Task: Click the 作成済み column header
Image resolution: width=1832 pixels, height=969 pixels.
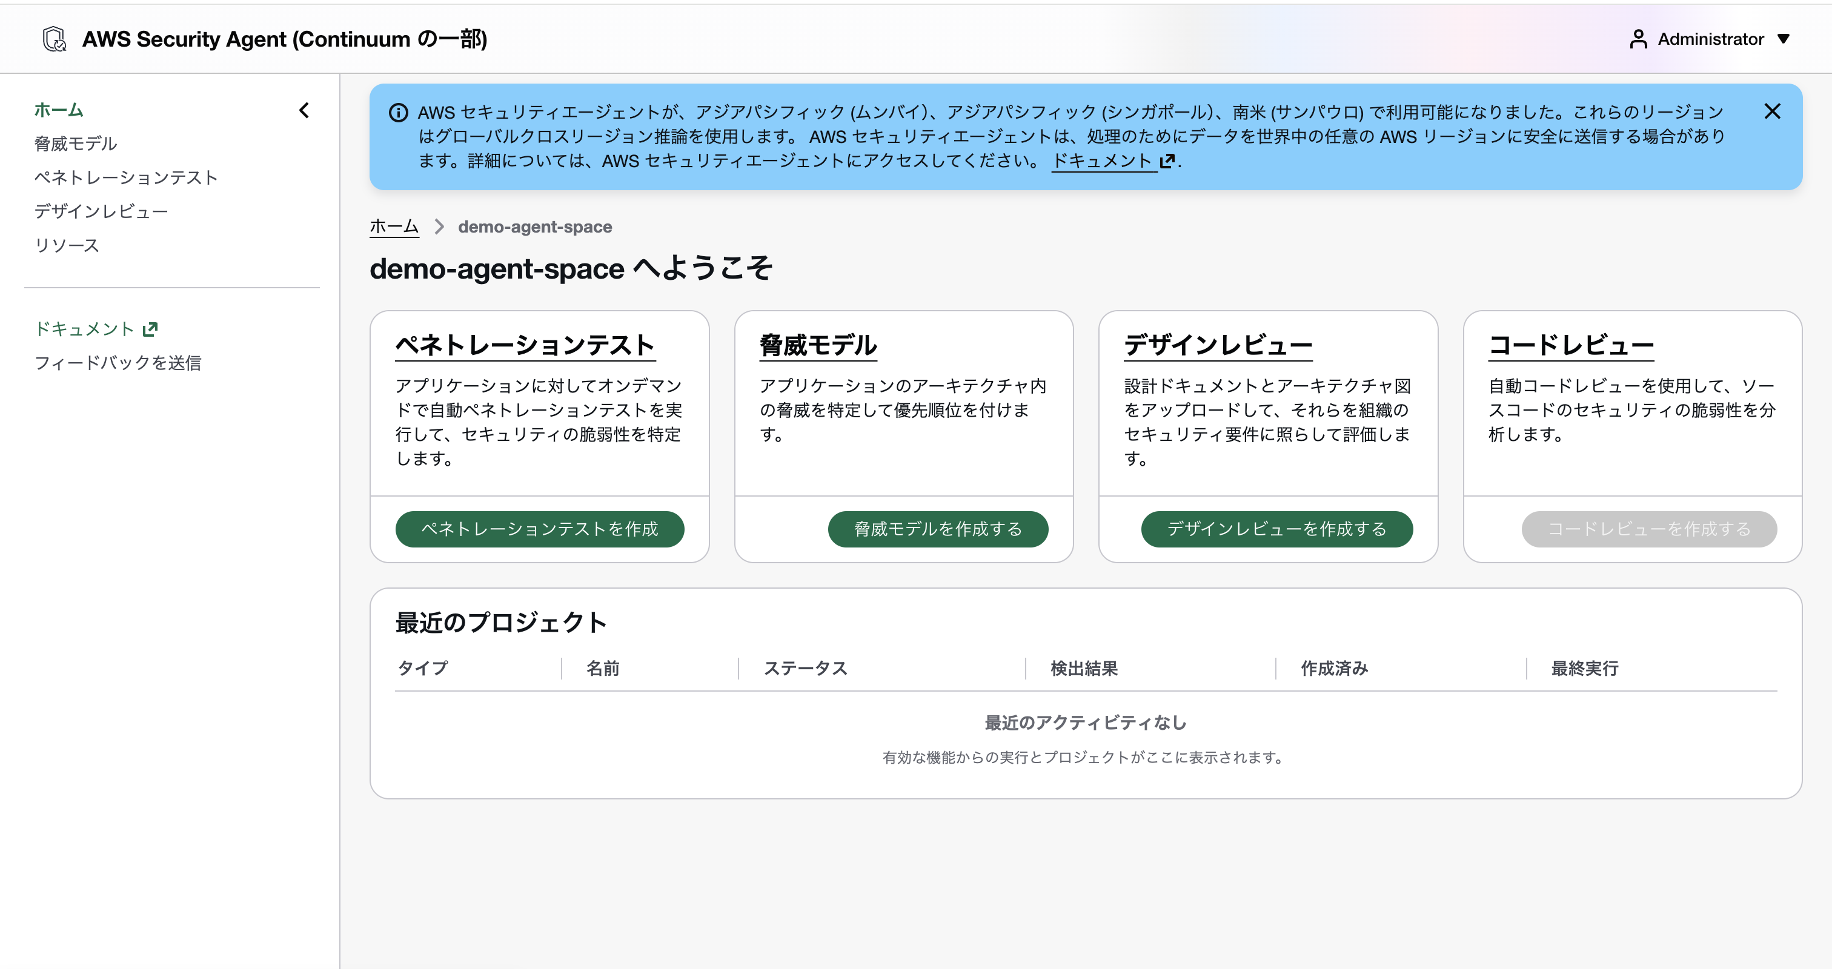Action: point(1335,668)
